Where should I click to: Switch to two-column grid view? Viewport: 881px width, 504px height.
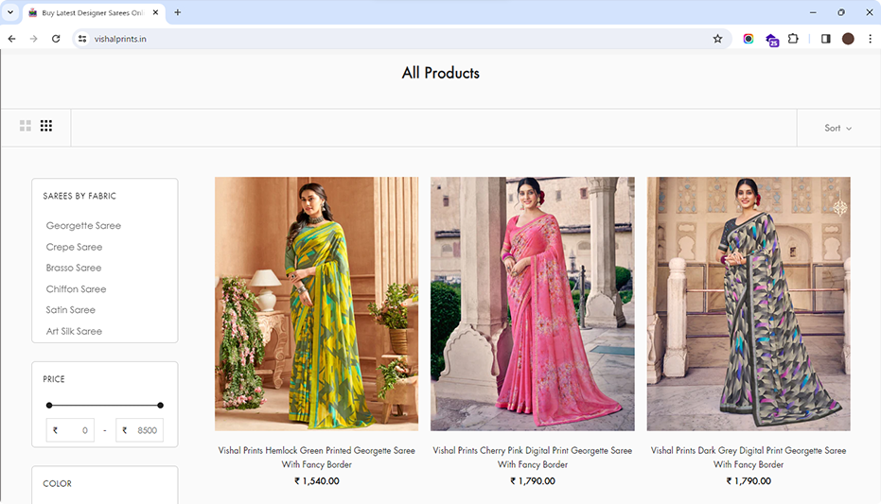[26, 126]
